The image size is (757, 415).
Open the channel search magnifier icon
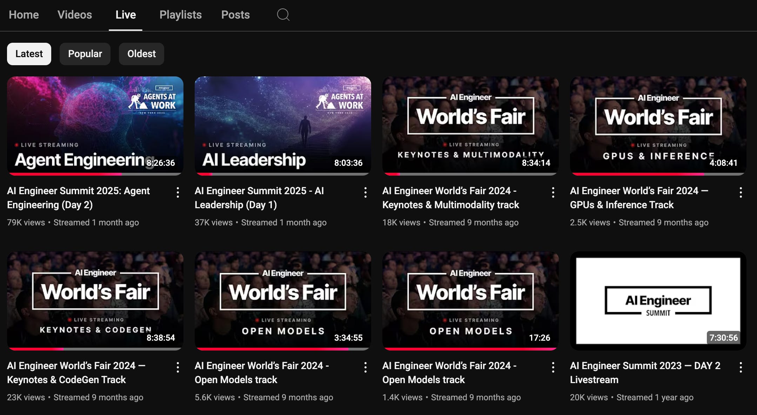(283, 15)
